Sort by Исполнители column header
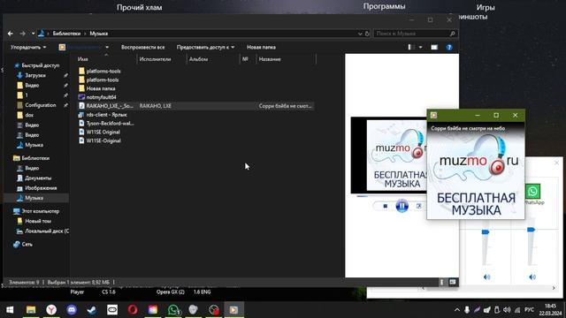This screenshot has height=318, width=566. tap(156, 59)
